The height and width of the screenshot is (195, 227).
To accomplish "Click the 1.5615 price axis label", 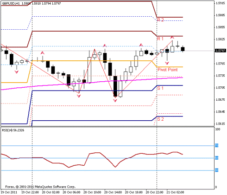I will [x=221, y=123].
